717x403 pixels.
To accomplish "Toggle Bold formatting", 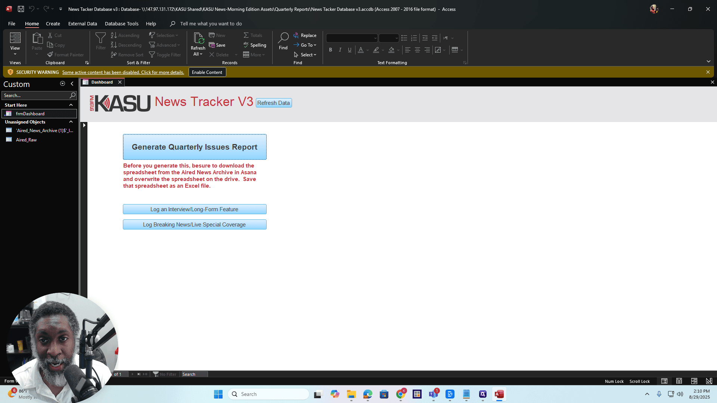I will click(330, 50).
